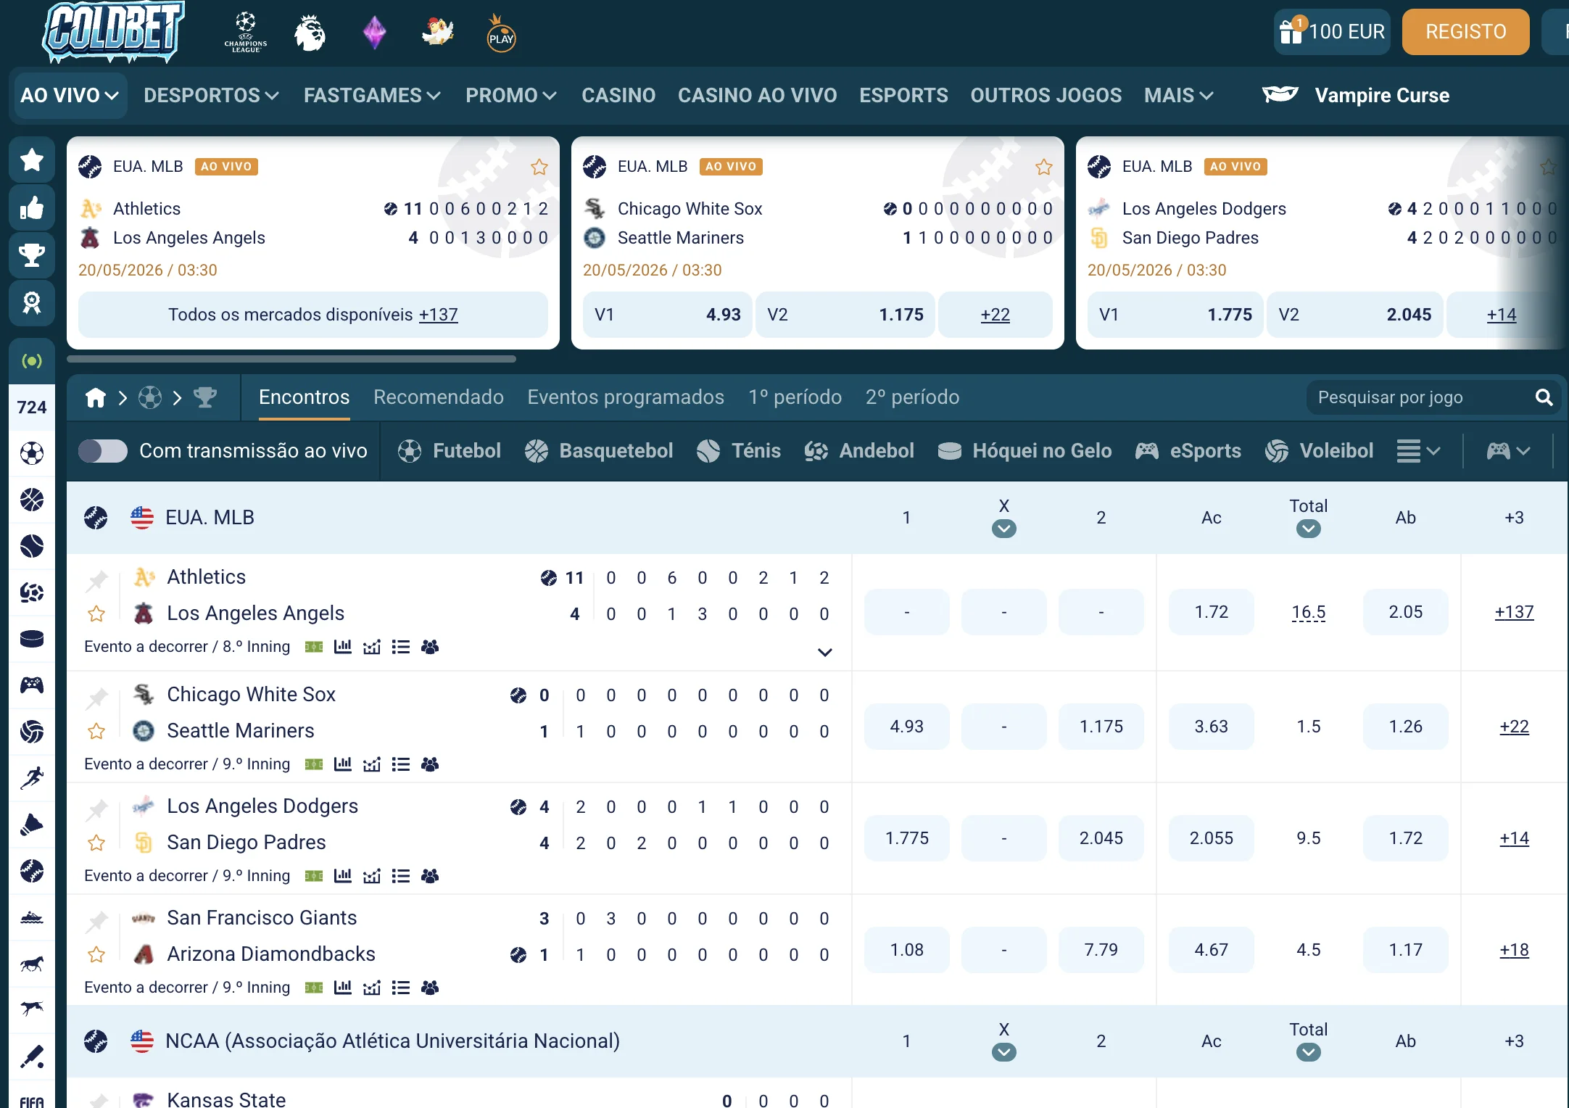The height and width of the screenshot is (1108, 1569).
Task: Click the soccer ball breadcrumb icon
Action: 150,397
